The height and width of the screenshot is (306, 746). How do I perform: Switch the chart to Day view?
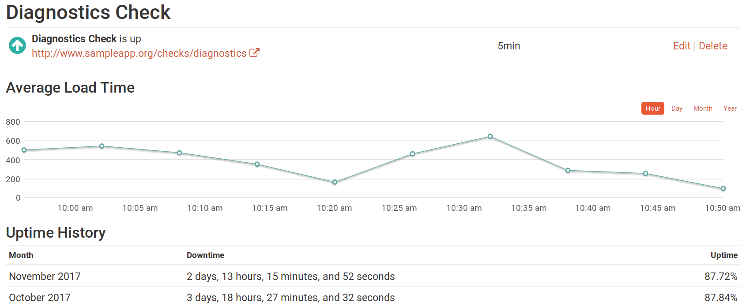677,108
